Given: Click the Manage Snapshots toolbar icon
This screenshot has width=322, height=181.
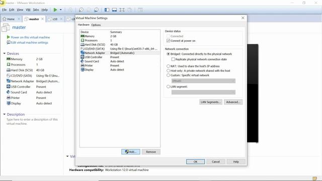Looking at the screenshot, I should pos(96,10).
